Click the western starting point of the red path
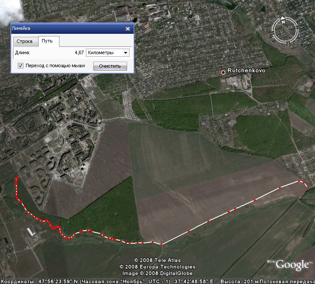 point(18,177)
